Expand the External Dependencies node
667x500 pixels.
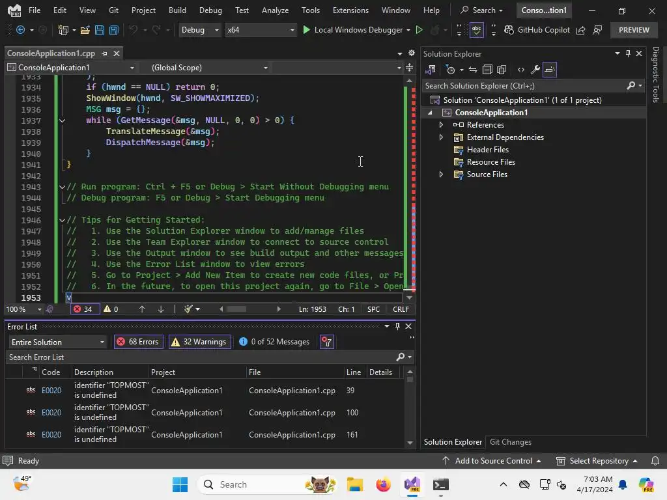[x=441, y=137]
